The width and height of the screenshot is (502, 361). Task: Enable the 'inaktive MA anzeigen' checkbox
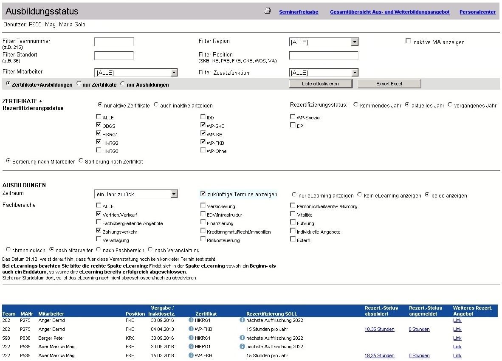(x=408, y=41)
